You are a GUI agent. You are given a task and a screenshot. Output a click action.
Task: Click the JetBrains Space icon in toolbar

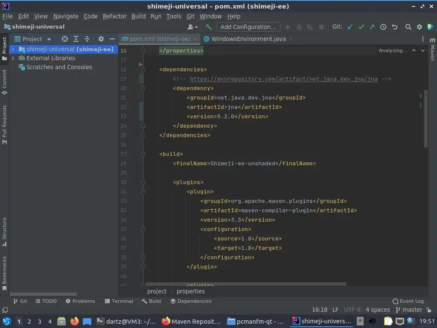(x=430, y=27)
